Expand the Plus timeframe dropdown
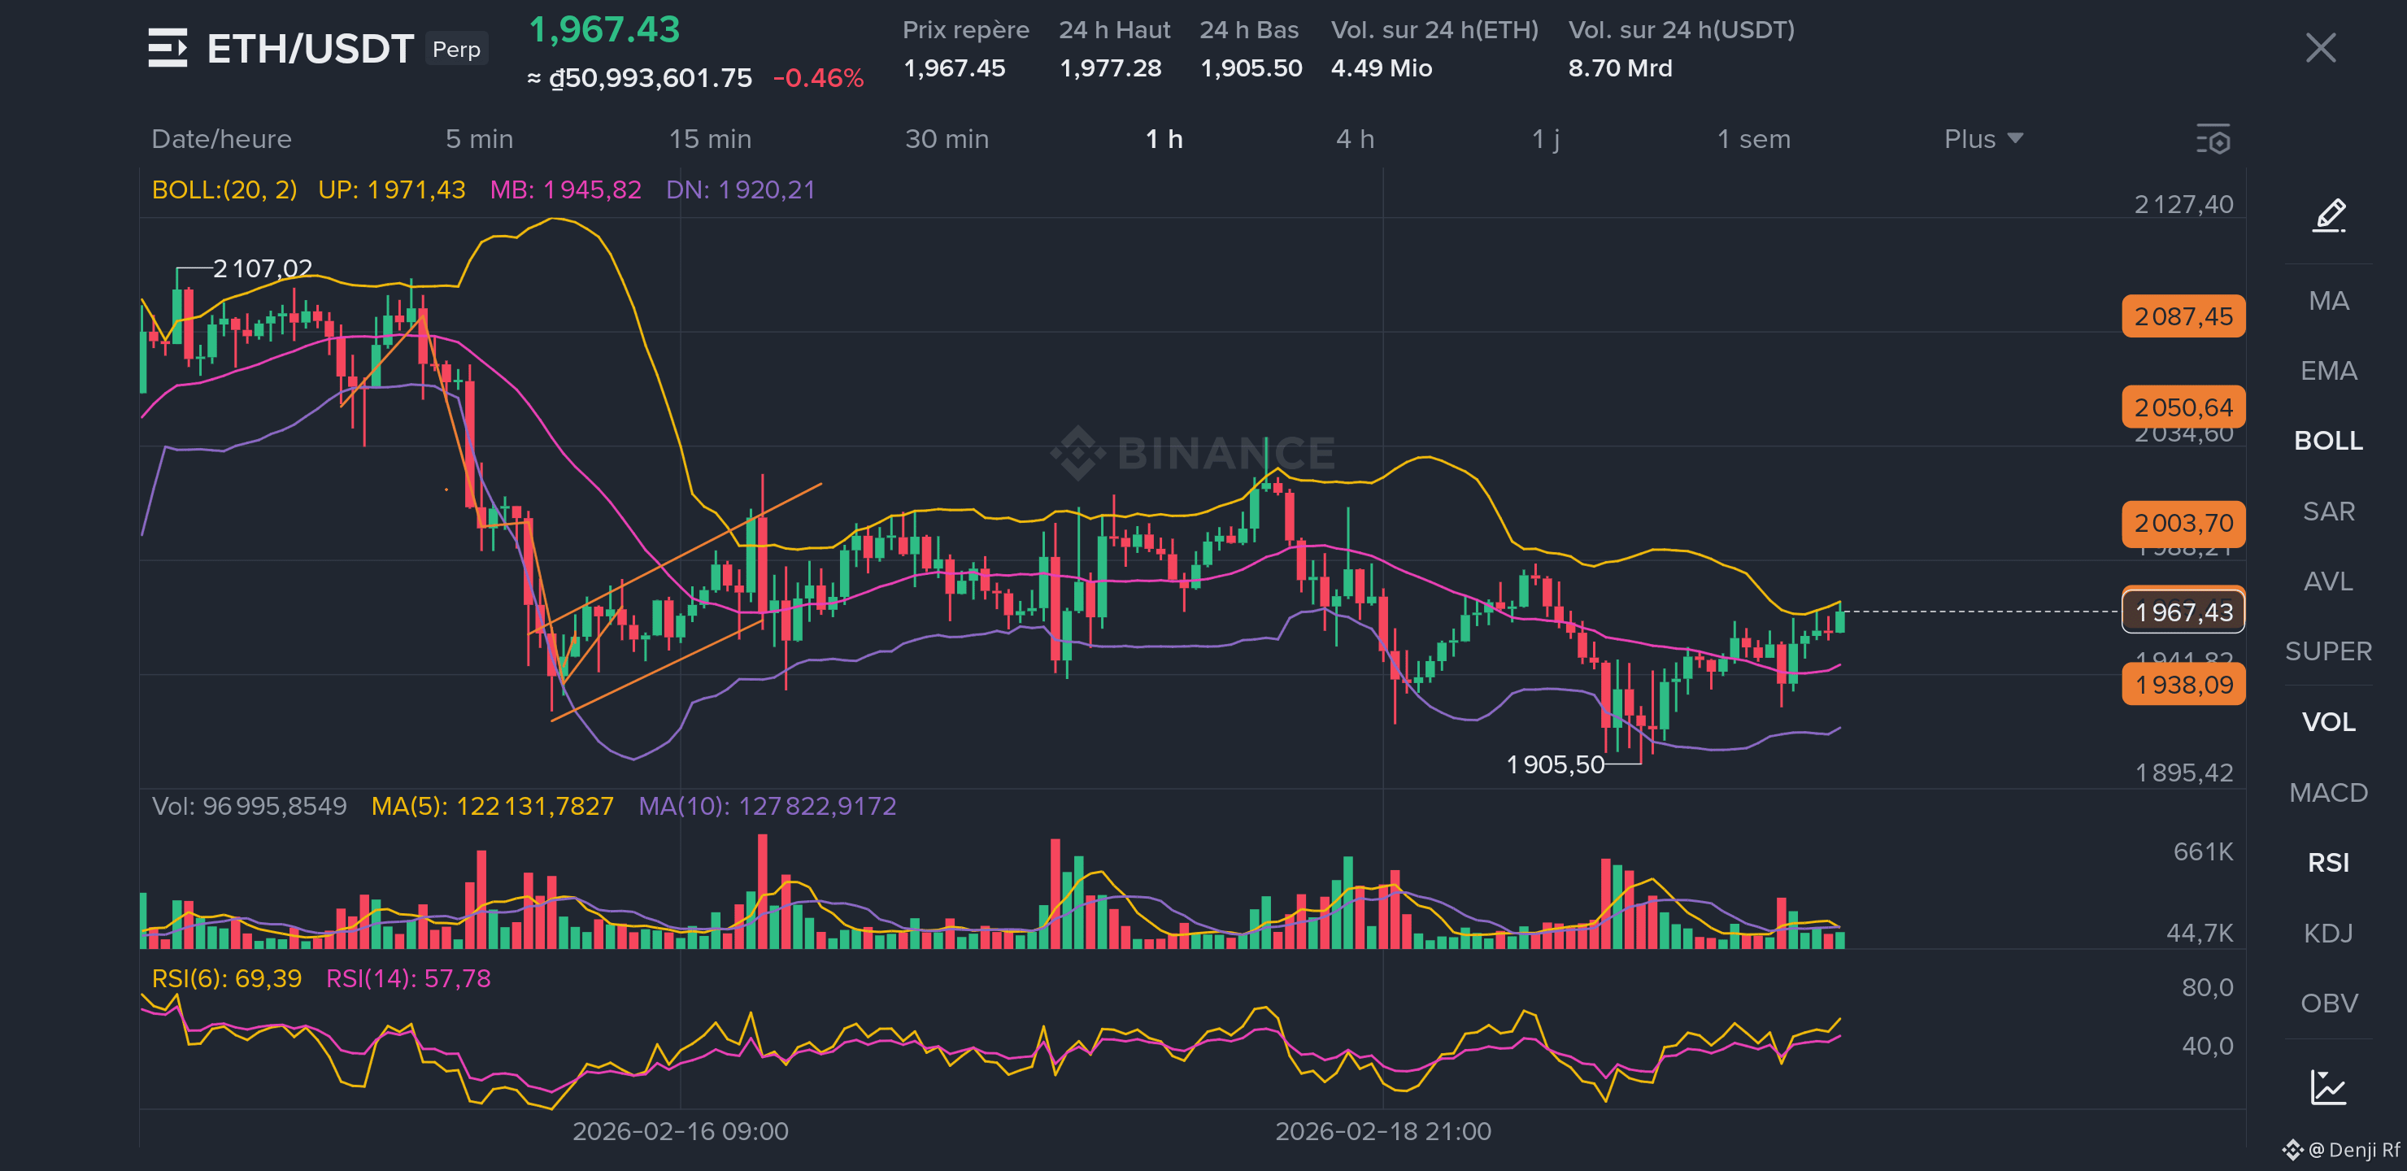 pyautogui.click(x=1983, y=139)
